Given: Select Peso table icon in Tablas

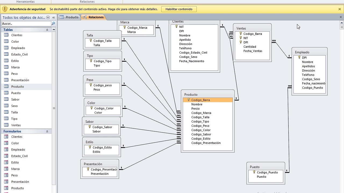Looking at the screenshot, I should pos(6,74).
